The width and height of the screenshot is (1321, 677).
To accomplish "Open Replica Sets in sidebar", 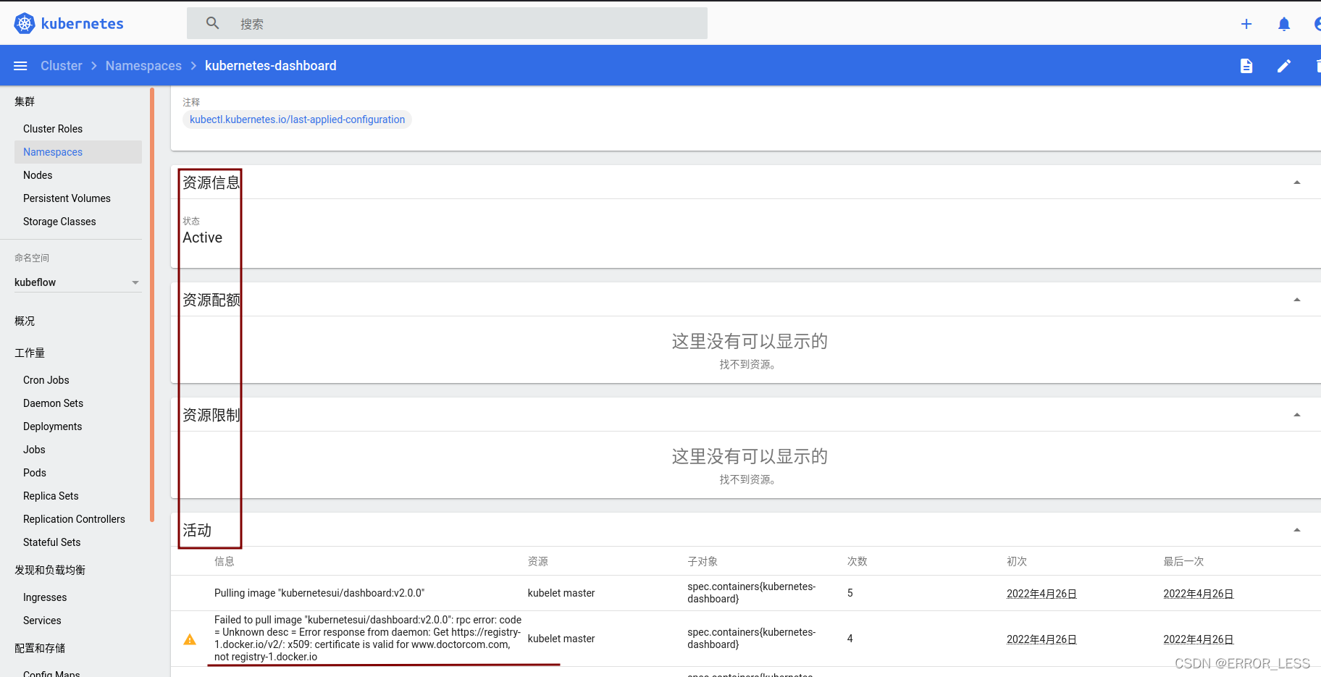I will click(x=51, y=496).
